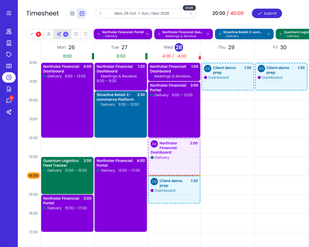Click the CD avatar on Friday's suggestion

(x=261, y=68)
